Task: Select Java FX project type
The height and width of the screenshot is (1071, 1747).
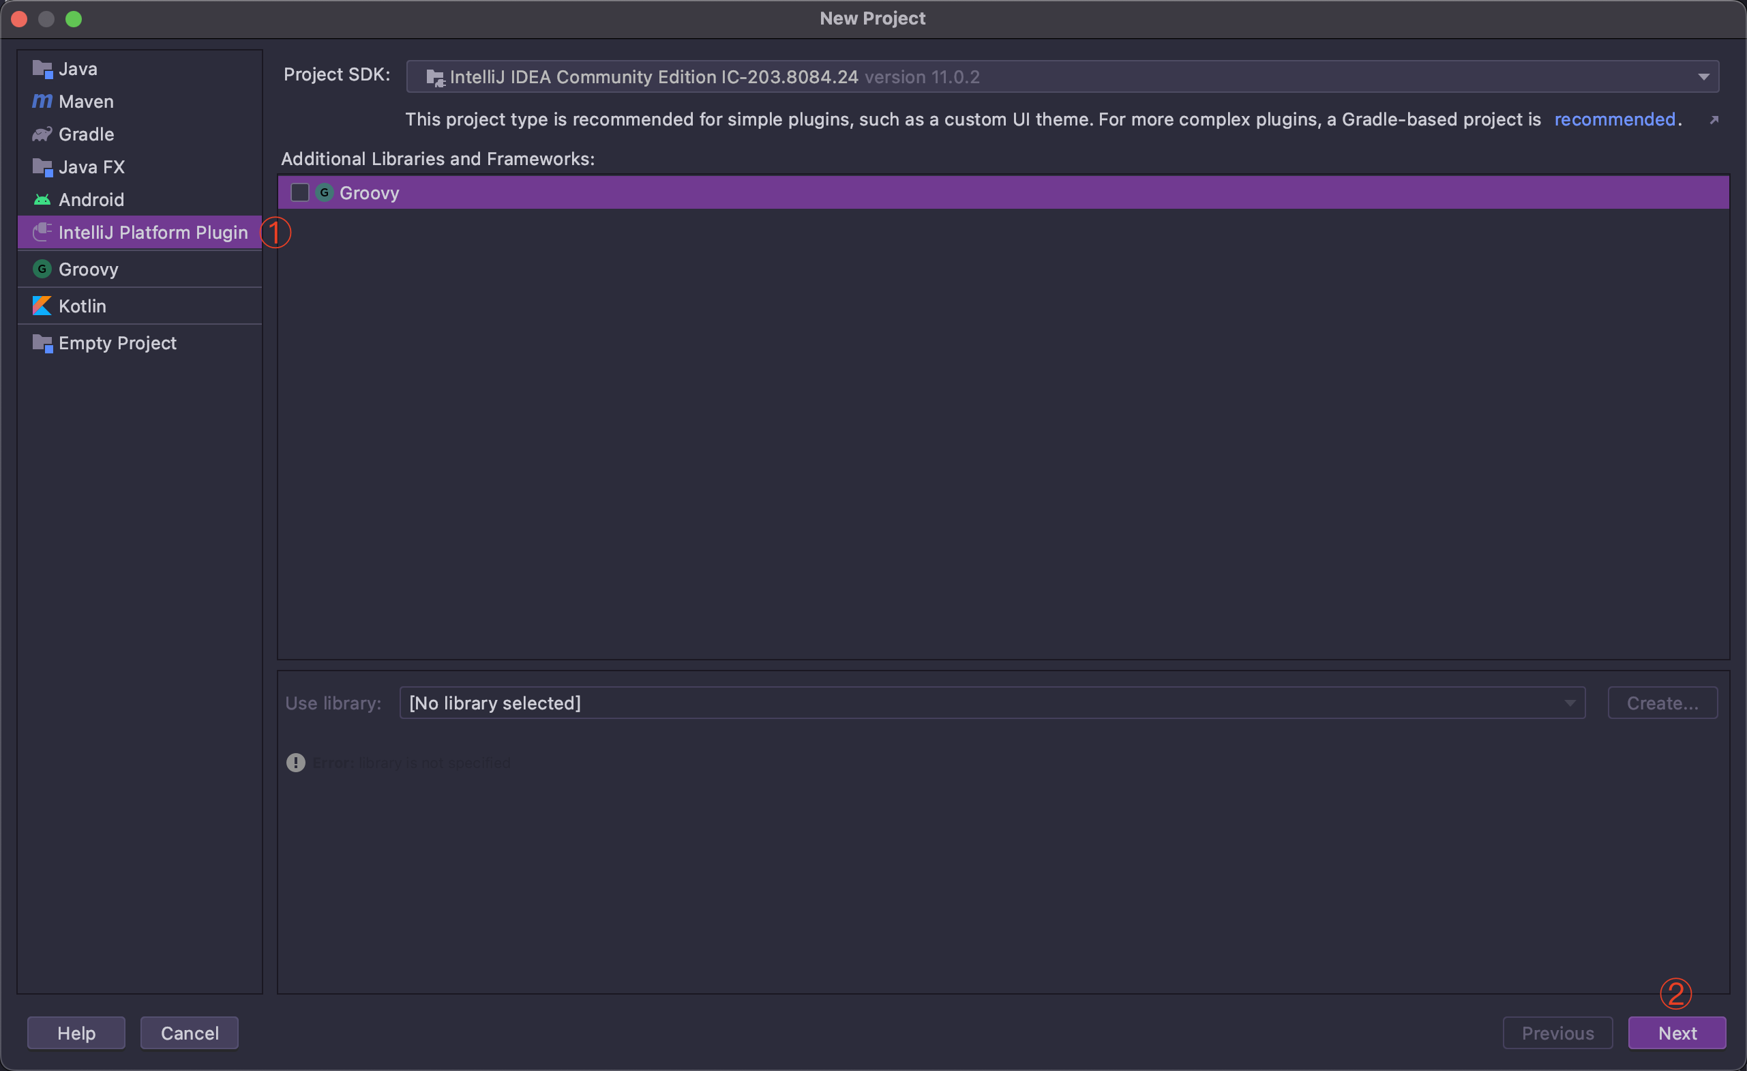Action: (x=140, y=166)
